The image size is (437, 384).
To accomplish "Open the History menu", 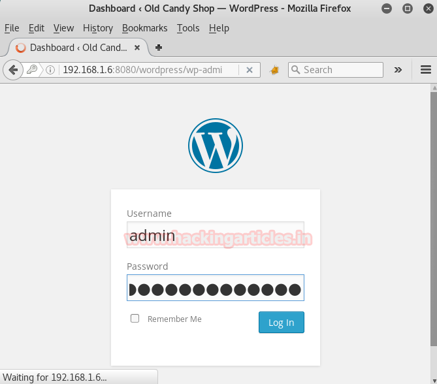I will pos(98,28).
